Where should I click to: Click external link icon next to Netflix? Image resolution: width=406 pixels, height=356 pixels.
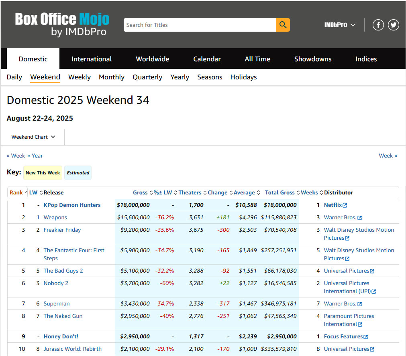tap(345, 205)
